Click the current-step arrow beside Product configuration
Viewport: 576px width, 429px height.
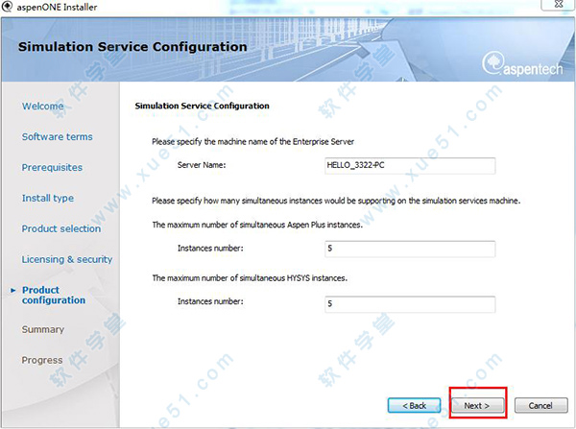tap(13, 290)
